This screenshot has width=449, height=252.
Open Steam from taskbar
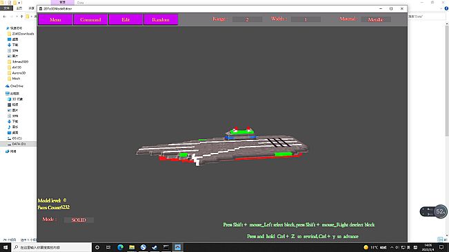pyautogui.click(x=154, y=247)
